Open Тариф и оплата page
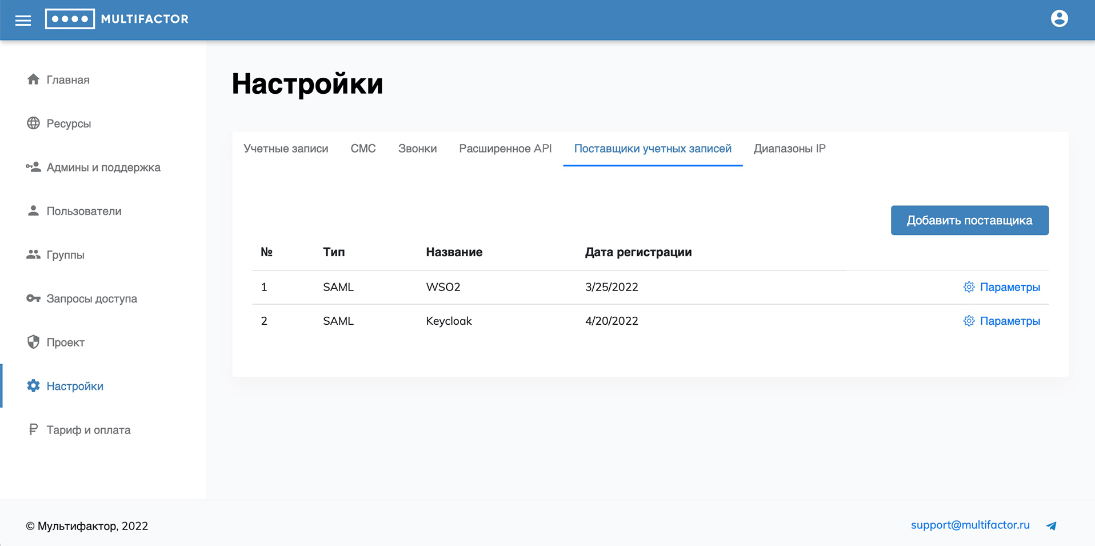The height and width of the screenshot is (546, 1095). coord(88,430)
